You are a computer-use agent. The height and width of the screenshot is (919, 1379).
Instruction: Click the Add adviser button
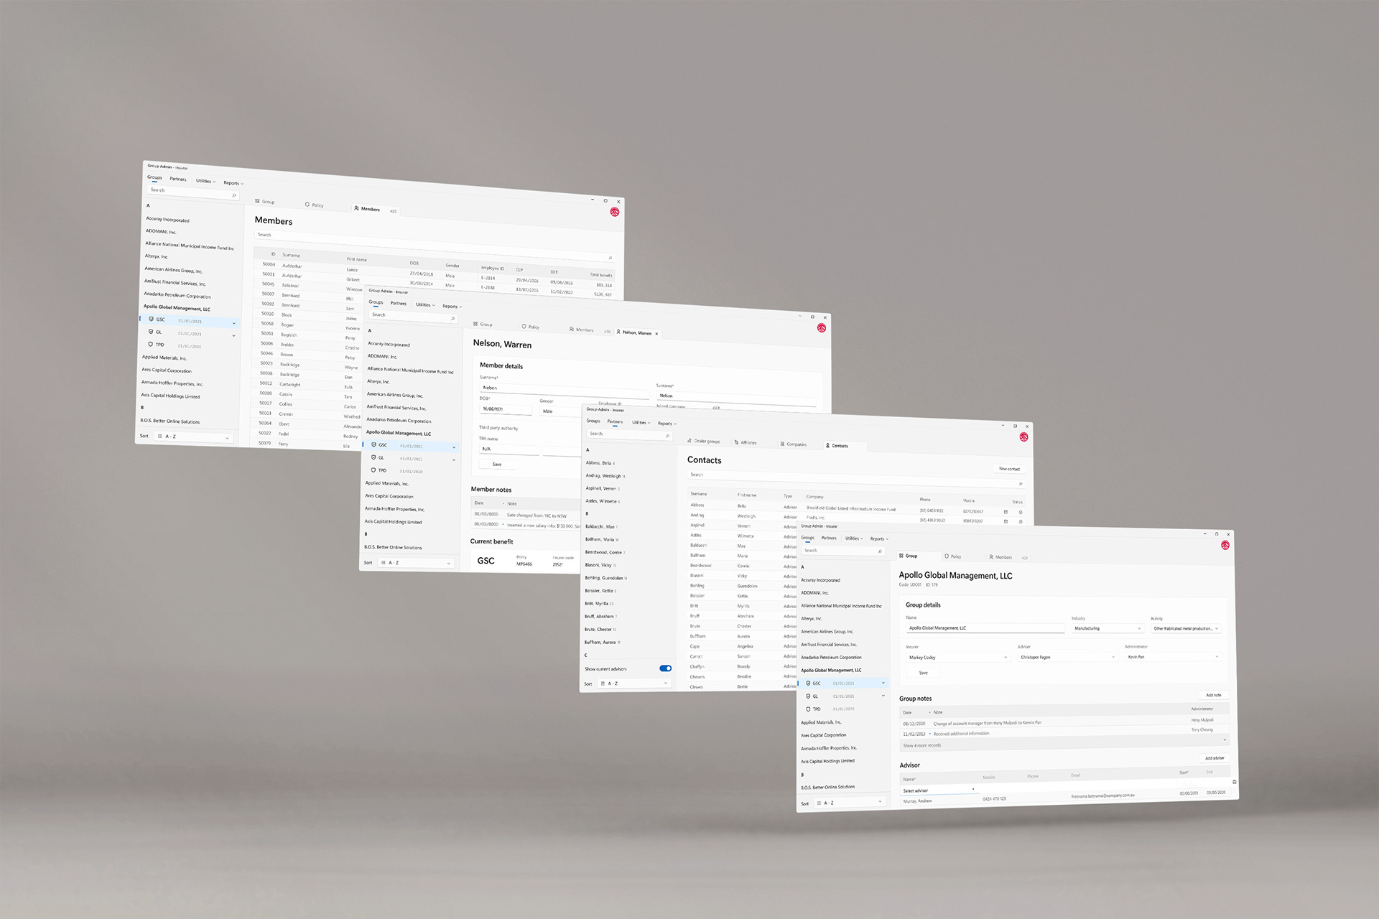point(1214,758)
